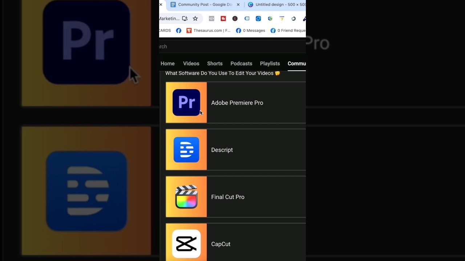Vote for the CapCut poll option
Screen dimensions: 465x261
pos(236,242)
